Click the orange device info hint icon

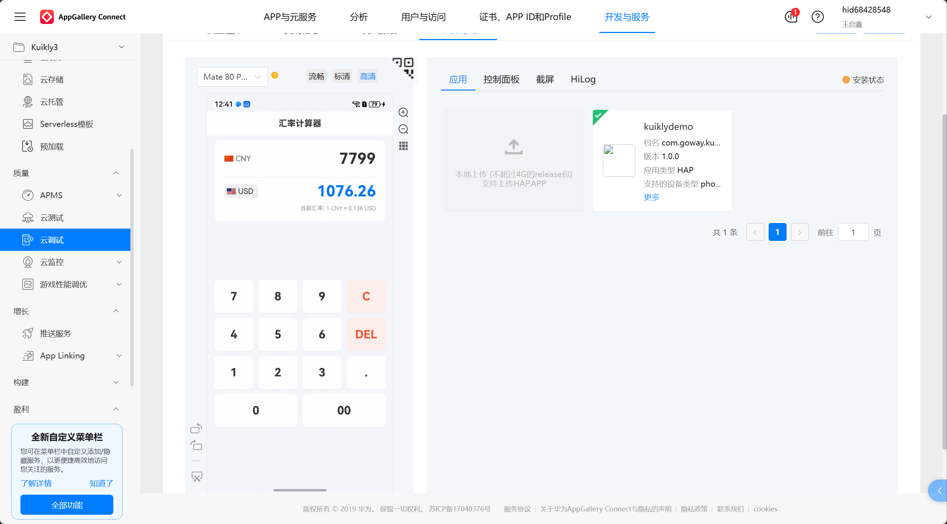(x=275, y=75)
